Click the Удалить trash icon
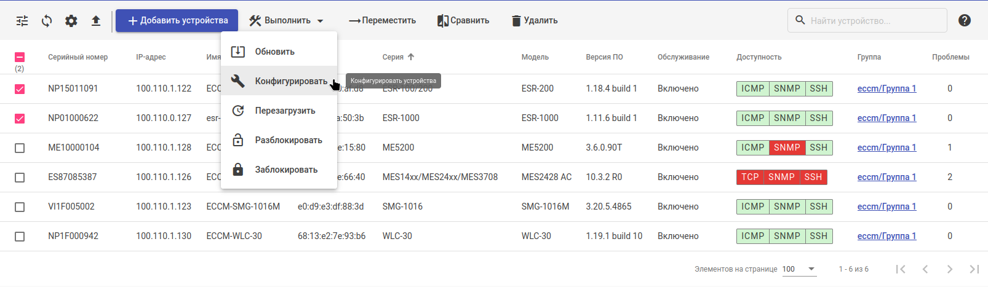The height and width of the screenshot is (287, 988). point(516,21)
